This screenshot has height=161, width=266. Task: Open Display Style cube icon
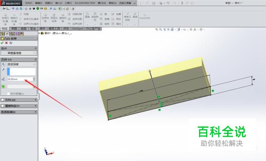click(178, 29)
